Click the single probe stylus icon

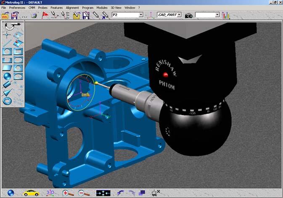pyautogui.click(x=96, y=15)
